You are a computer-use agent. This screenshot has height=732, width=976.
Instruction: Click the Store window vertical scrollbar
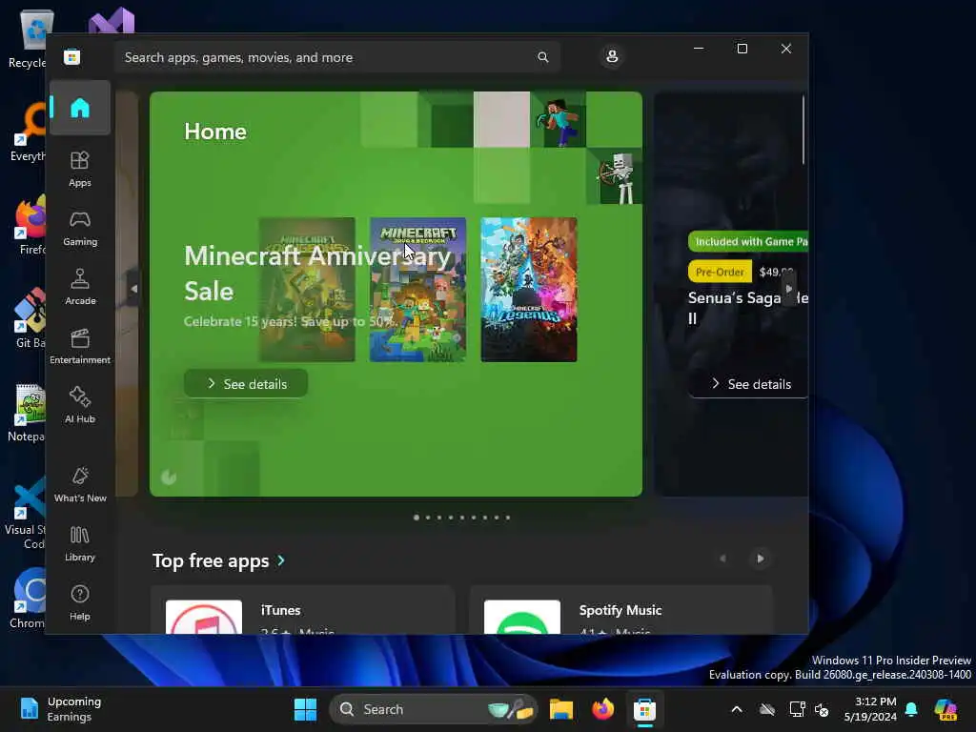pos(803,130)
